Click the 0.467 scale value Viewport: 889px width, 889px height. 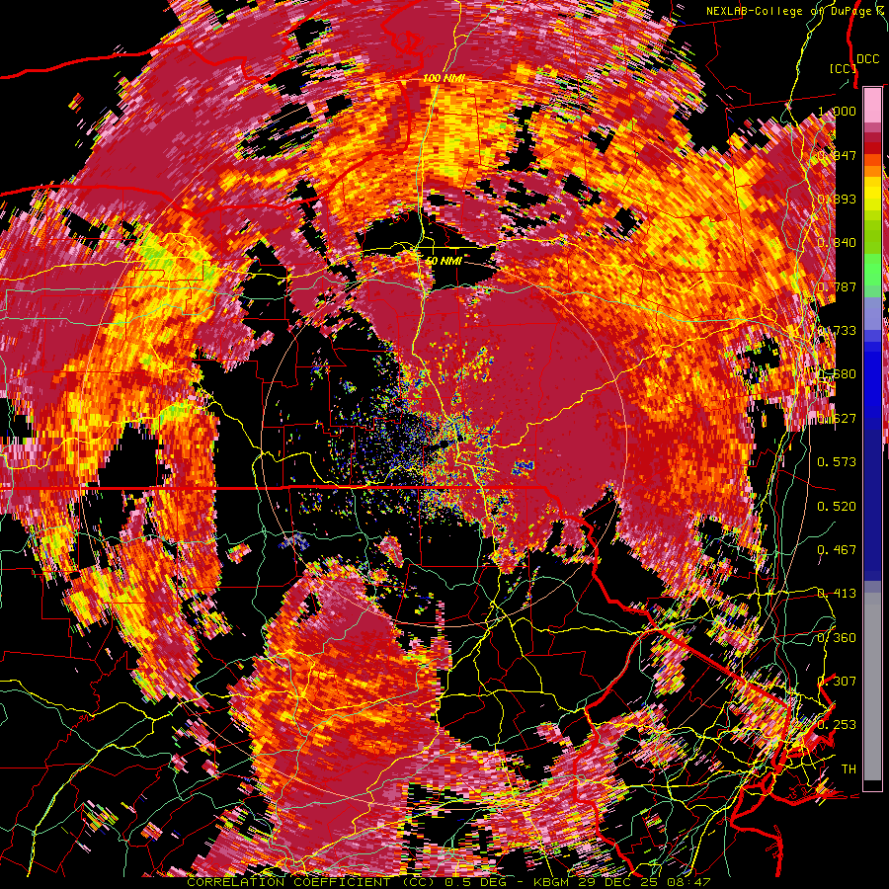(837, 549)
